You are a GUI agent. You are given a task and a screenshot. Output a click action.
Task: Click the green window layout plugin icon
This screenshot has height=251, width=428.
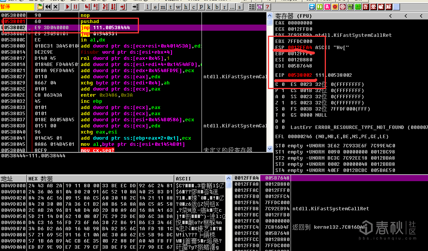pos(358,7)
